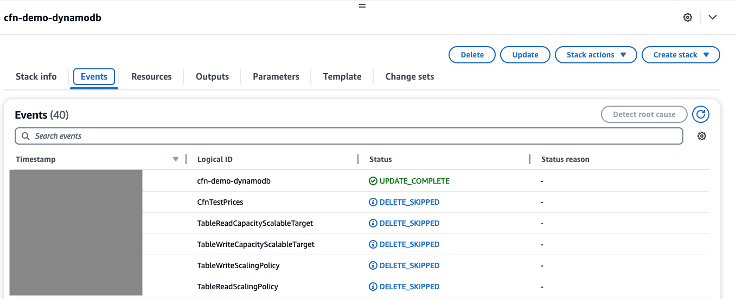Click DELETE_SKIPPED status for CfnTestPrices
Screen dimensions: 736x299
click(409, 202)
